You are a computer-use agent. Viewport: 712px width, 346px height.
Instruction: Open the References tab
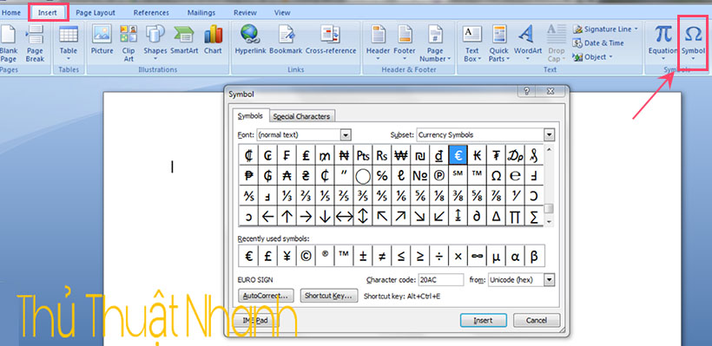click(151, 13)
